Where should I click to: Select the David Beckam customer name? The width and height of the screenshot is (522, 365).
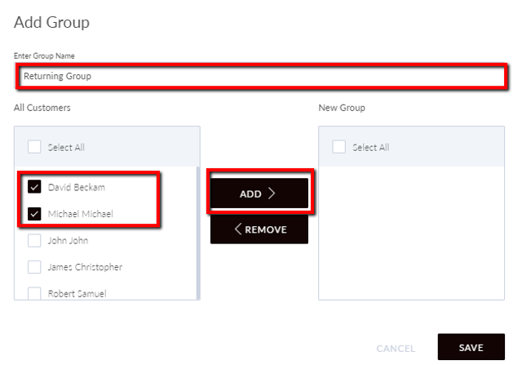[x=77, y=187]
